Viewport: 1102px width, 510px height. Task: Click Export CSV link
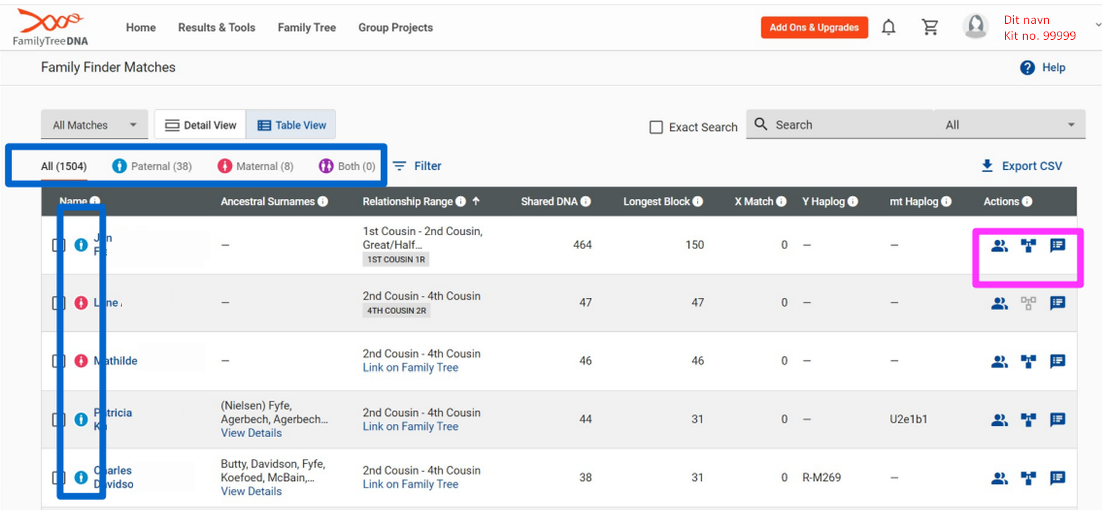click(x=1022, y=166)
